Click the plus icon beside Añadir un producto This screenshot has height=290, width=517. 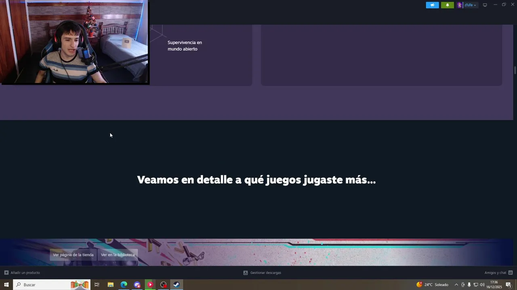6,273
